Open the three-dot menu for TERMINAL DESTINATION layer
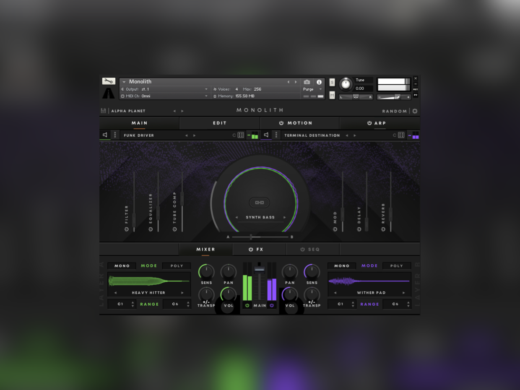520x390 pixels. (276, 135)
